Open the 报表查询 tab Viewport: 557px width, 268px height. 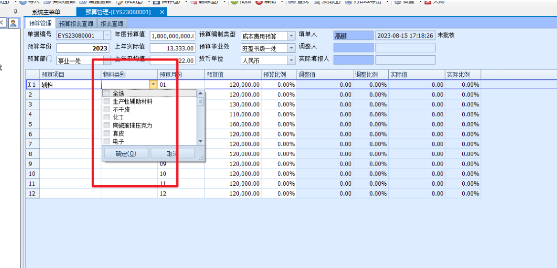point(112,24)
